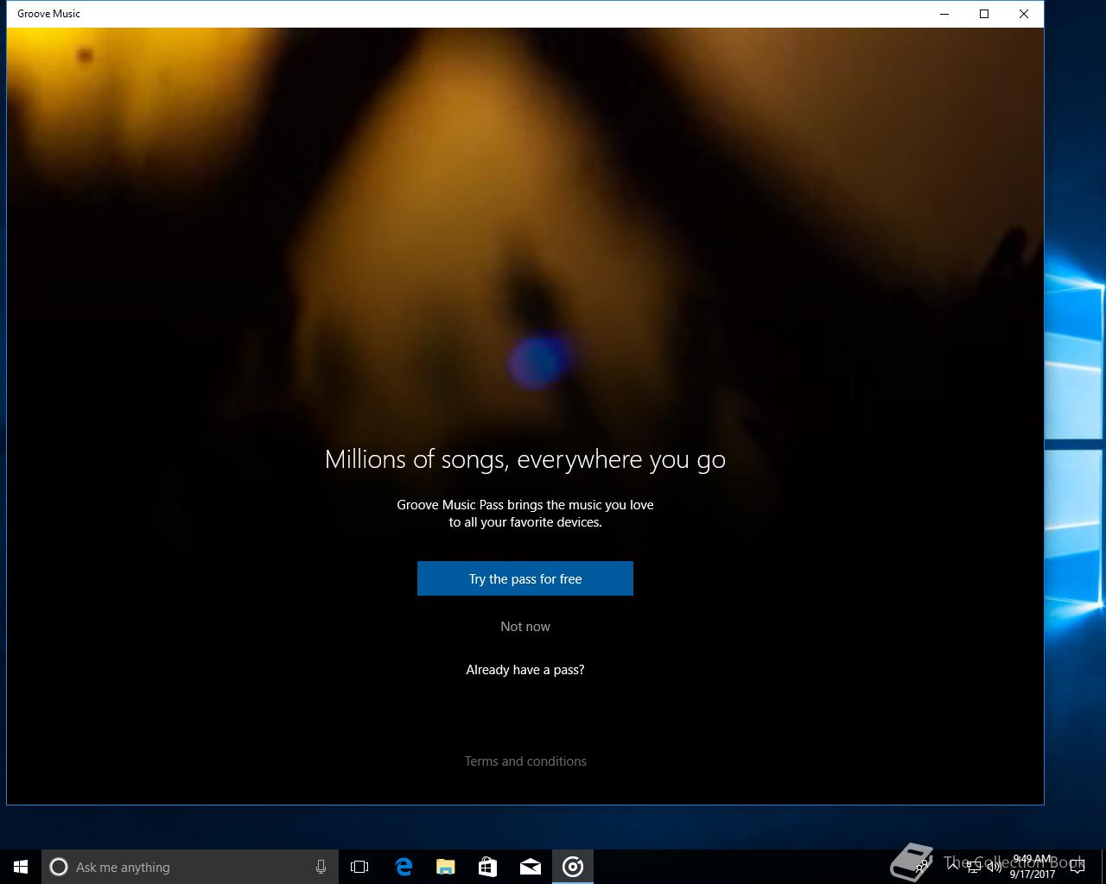Open Task View from the taskbar
This screenshot has height=884, width=1106.
point(359,867)
